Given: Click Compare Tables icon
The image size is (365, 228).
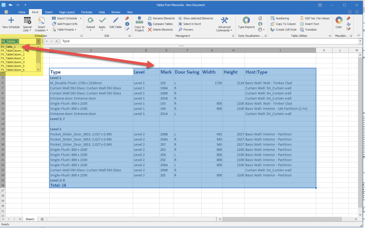Looking at the screenshot, I should coord(150,24).
